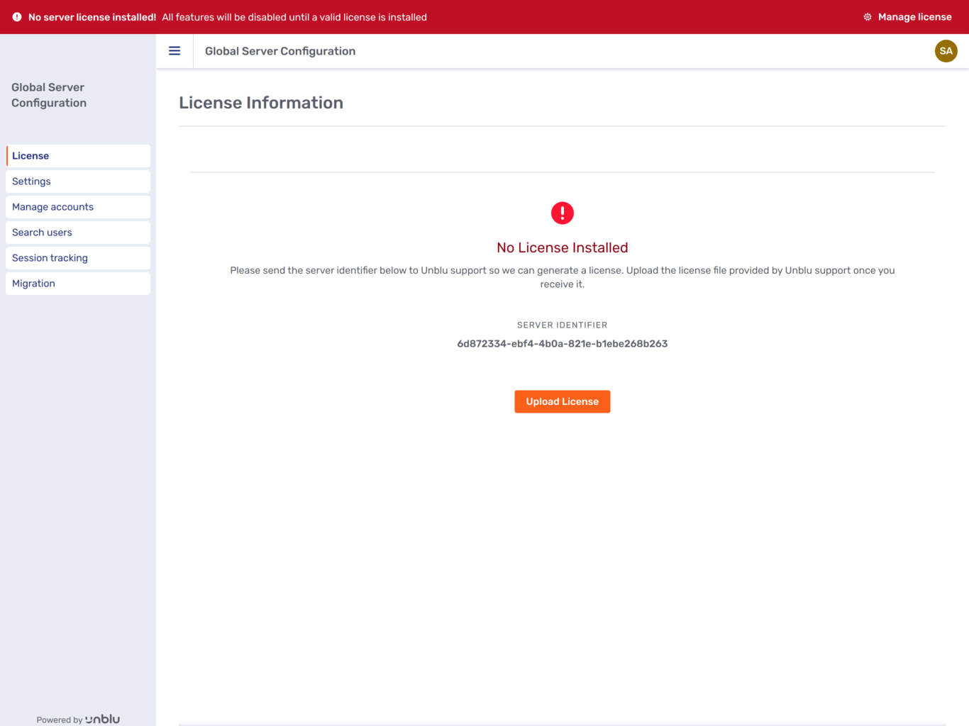This screenshot has height=726, width=969.
Task: Select the server identifier text
Action: [x=562, y=343]
